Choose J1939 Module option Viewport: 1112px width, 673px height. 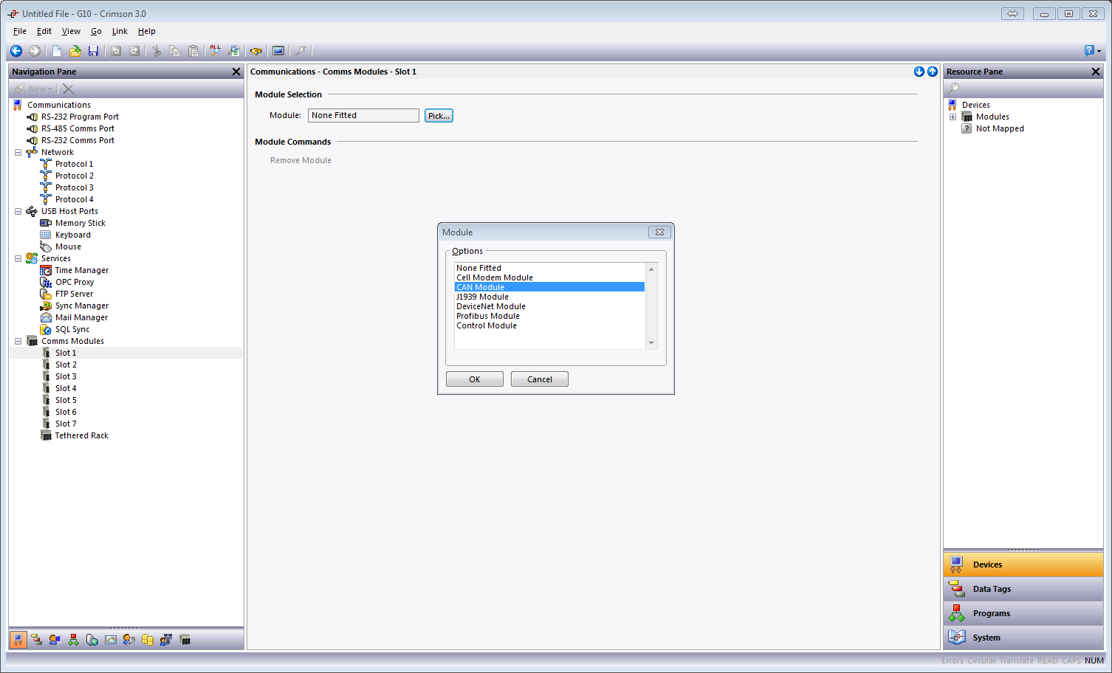(549, 297)
